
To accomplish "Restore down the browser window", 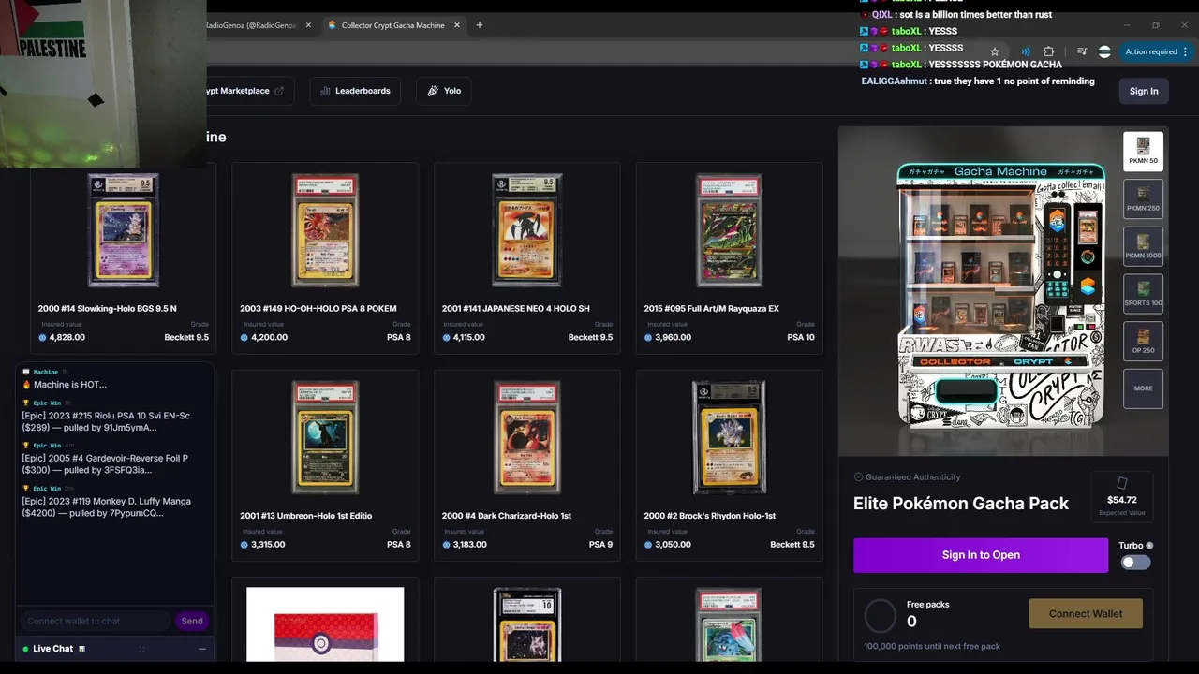I will pos(1155,25).
